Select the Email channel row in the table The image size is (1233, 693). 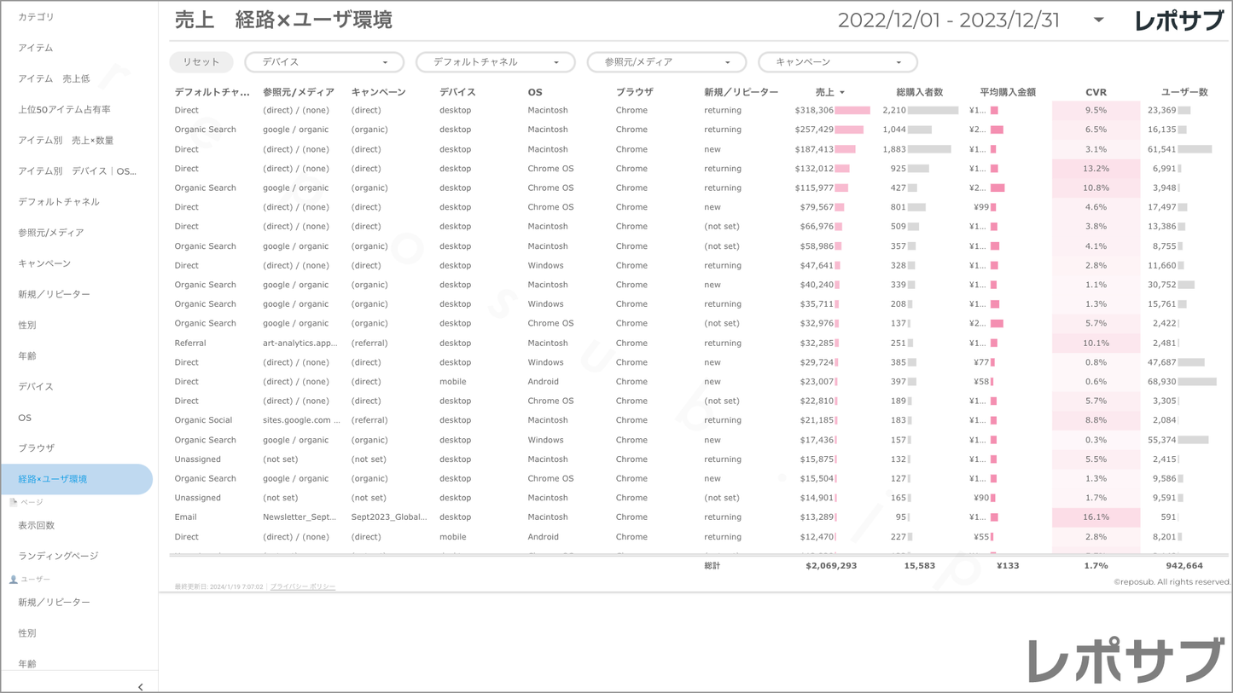(185, 517)
